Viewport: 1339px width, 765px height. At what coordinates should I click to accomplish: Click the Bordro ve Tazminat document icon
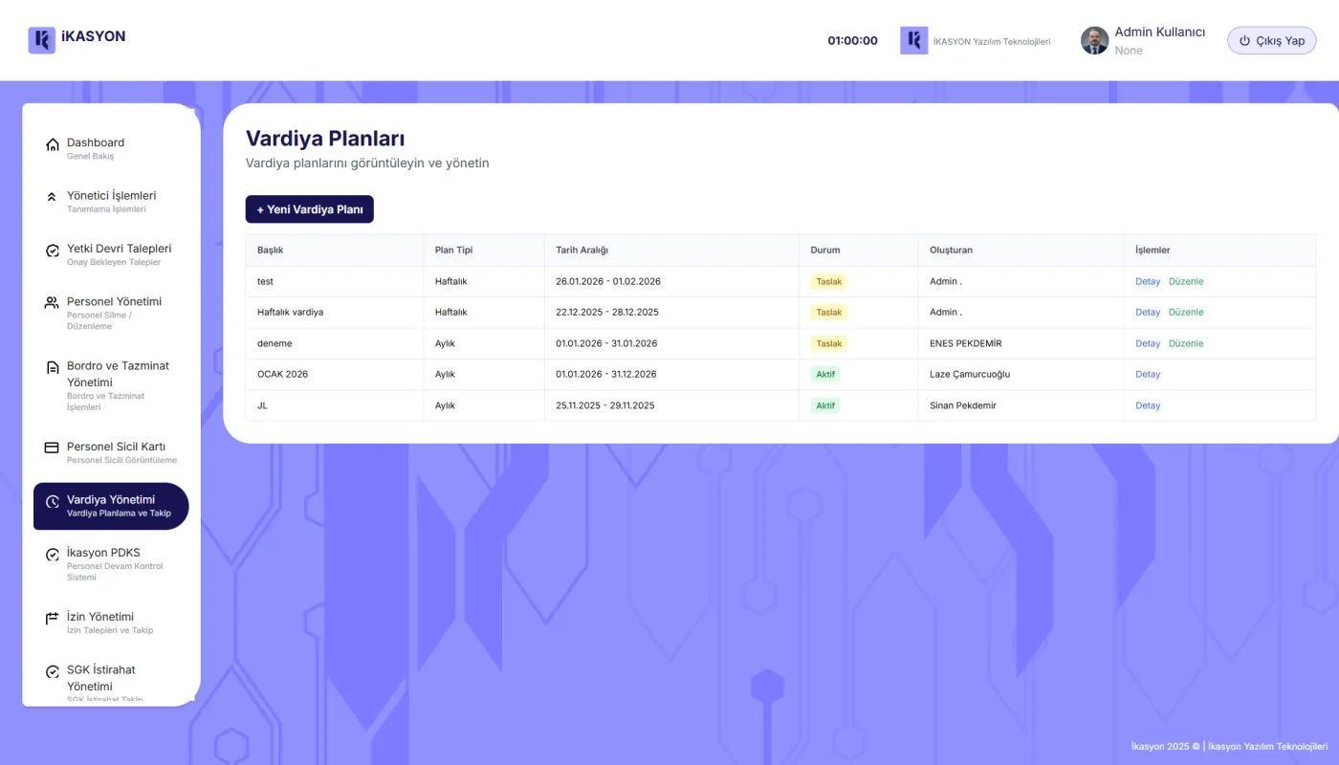pyautogui.click(x=53, y=368)
